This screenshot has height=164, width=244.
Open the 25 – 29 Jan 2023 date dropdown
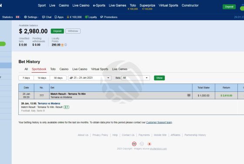pyautogui.click(x=90, y=78)
